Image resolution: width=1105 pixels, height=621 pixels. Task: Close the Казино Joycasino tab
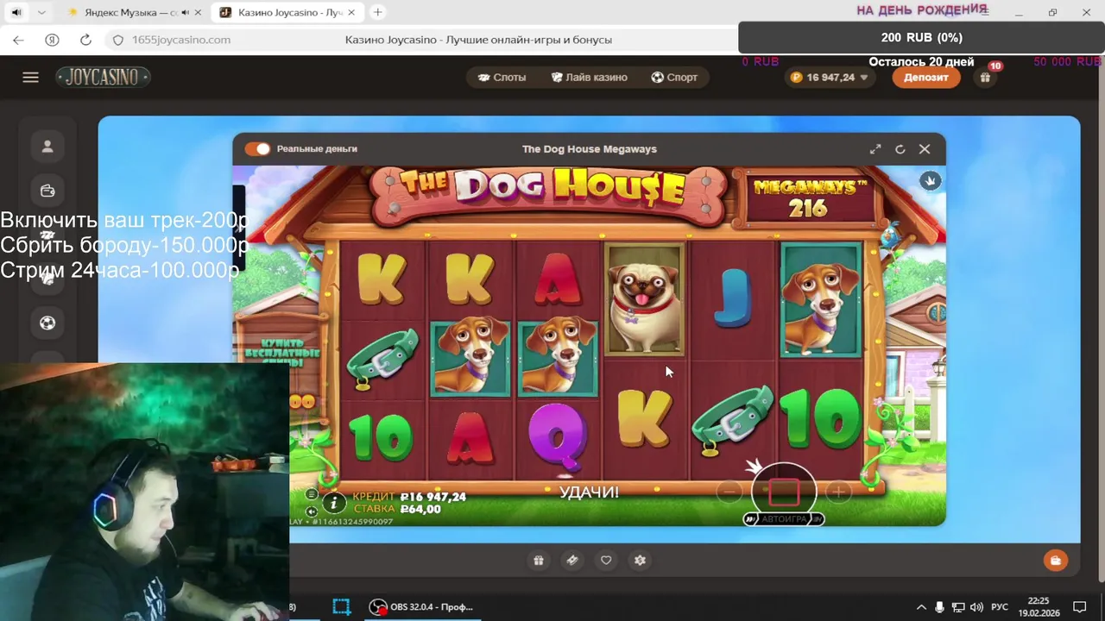pyautogui.click(x=353, y=13)
